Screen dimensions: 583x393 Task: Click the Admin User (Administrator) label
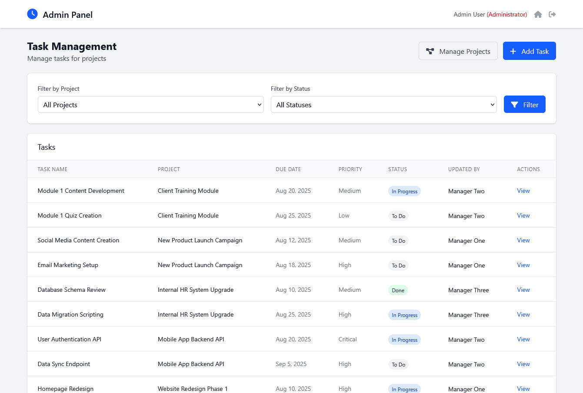tap(490, 14)
